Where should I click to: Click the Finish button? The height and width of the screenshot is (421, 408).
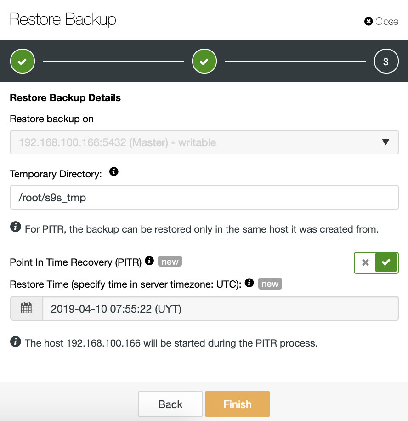tap(238, 404)
